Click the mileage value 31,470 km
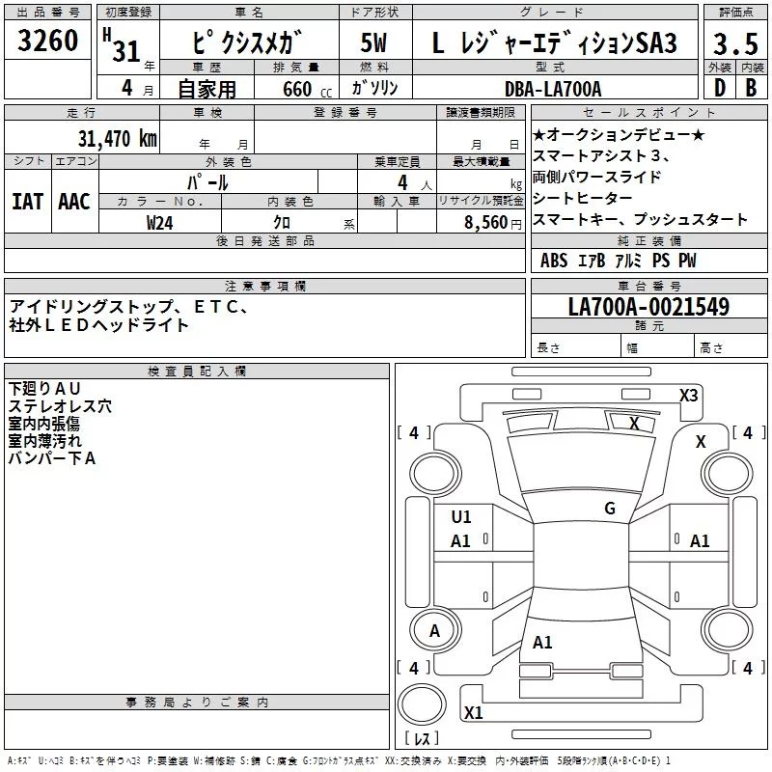The height and width of the screenshot is (772, 772). [x=117, y=138]
